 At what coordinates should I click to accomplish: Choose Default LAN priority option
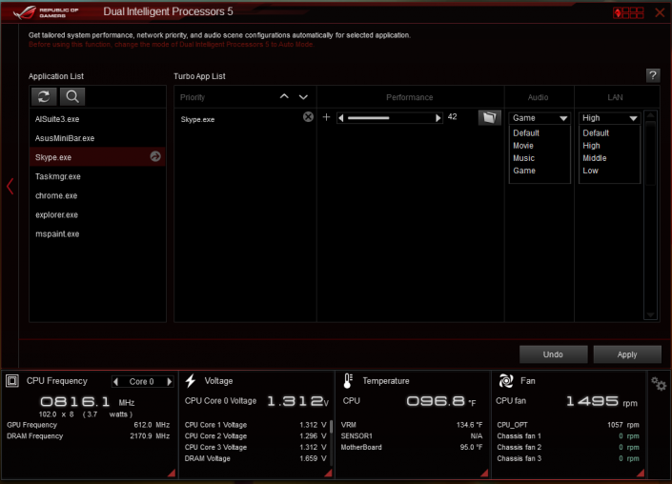tap(596, 133)
